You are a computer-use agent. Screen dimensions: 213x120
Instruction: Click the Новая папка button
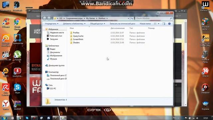tap(145, 24)
